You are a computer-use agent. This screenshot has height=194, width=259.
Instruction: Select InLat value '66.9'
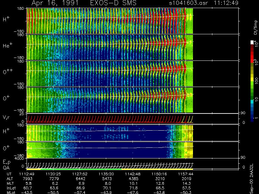pyautogui.click(x=81, y=188)
